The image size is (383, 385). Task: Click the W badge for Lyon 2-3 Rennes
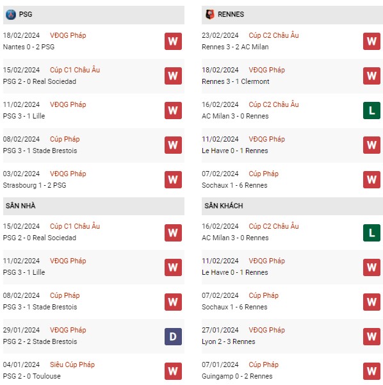[371, 336]
